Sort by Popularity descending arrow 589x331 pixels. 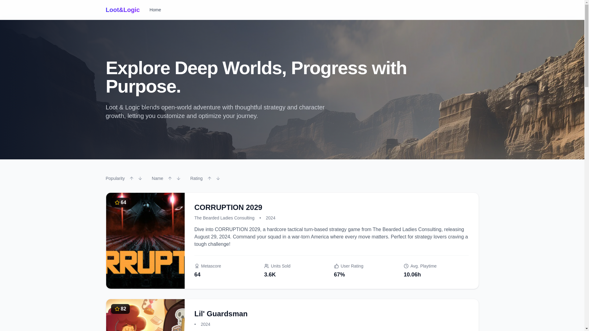[140, 178]
